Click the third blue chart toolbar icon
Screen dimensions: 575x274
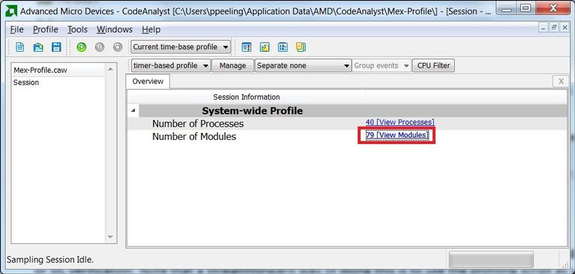(x=282, y=47)
